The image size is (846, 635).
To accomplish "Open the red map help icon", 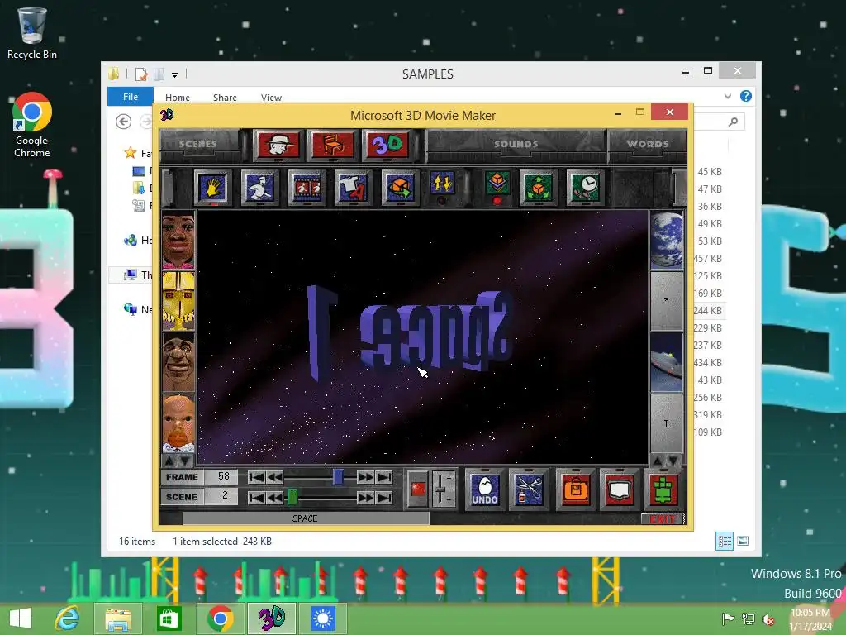I will 620,489.
